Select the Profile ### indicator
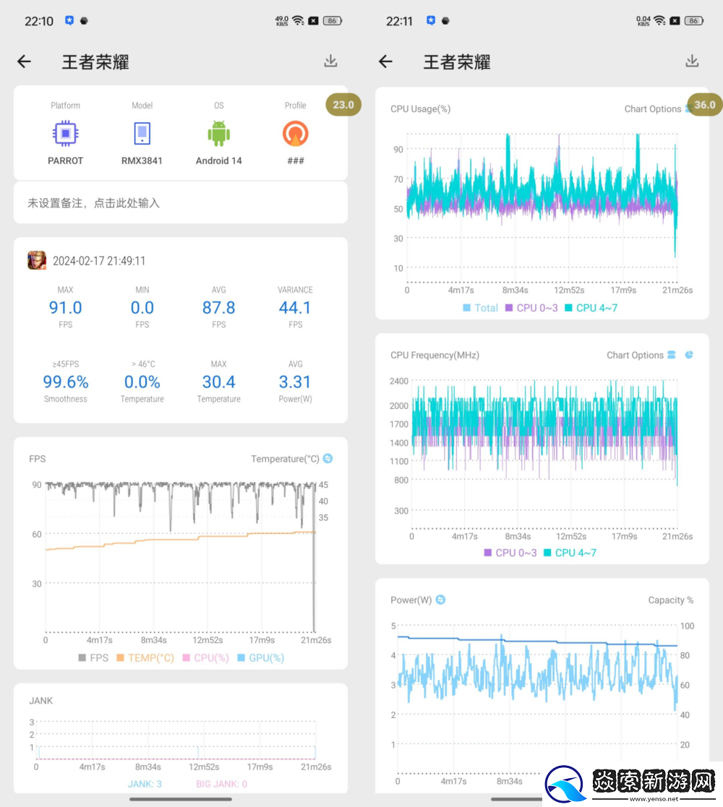This screenshot has height=807, width=723. tap(295, 134)
